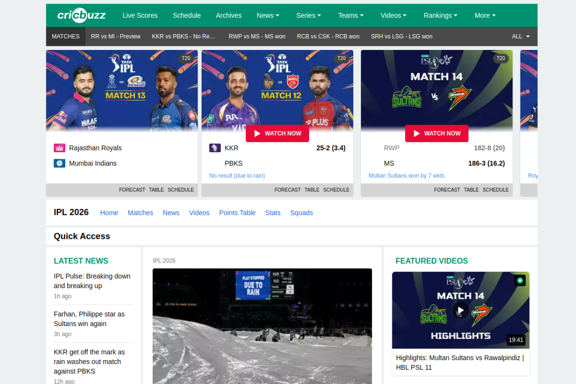Click the T20 badge on Match 13 card

(x=186, y=59)
